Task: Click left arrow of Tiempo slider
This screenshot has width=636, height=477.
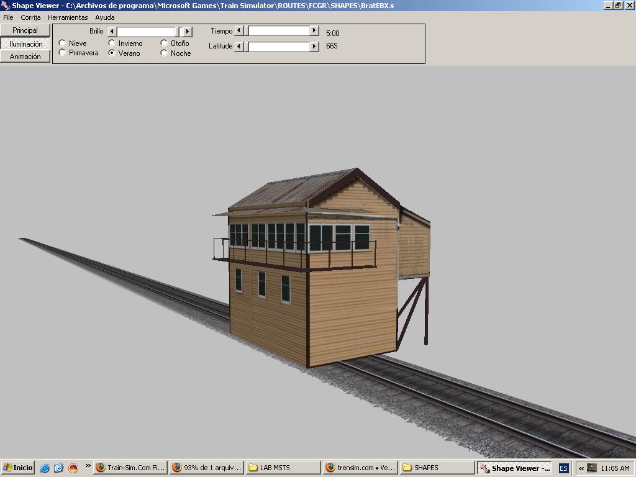Action: click(x=238, y=31)
